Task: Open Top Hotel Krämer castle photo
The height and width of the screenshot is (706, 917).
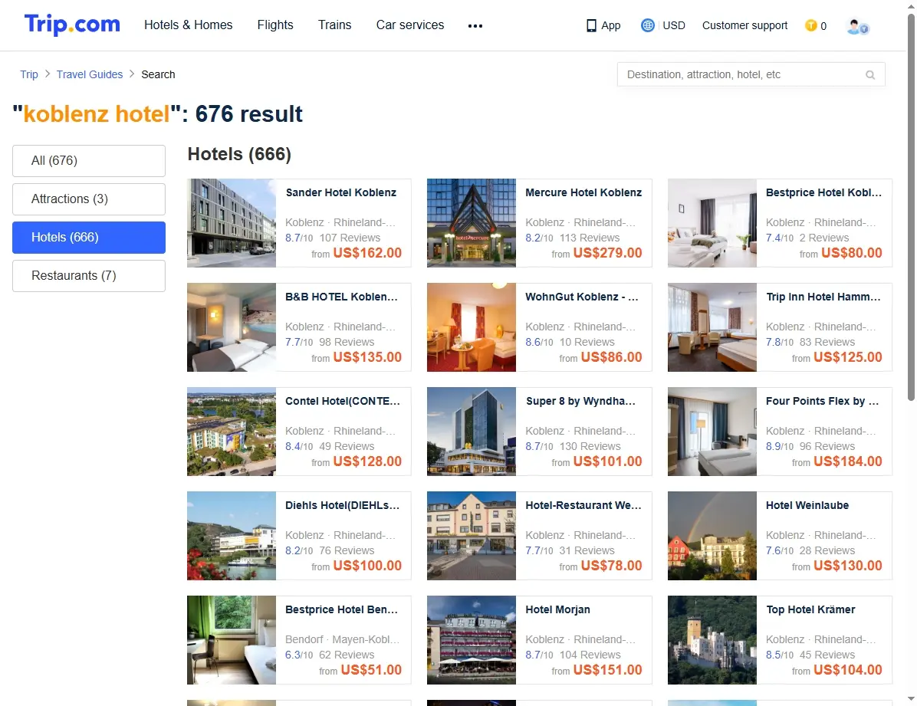Action: [712, 640]
